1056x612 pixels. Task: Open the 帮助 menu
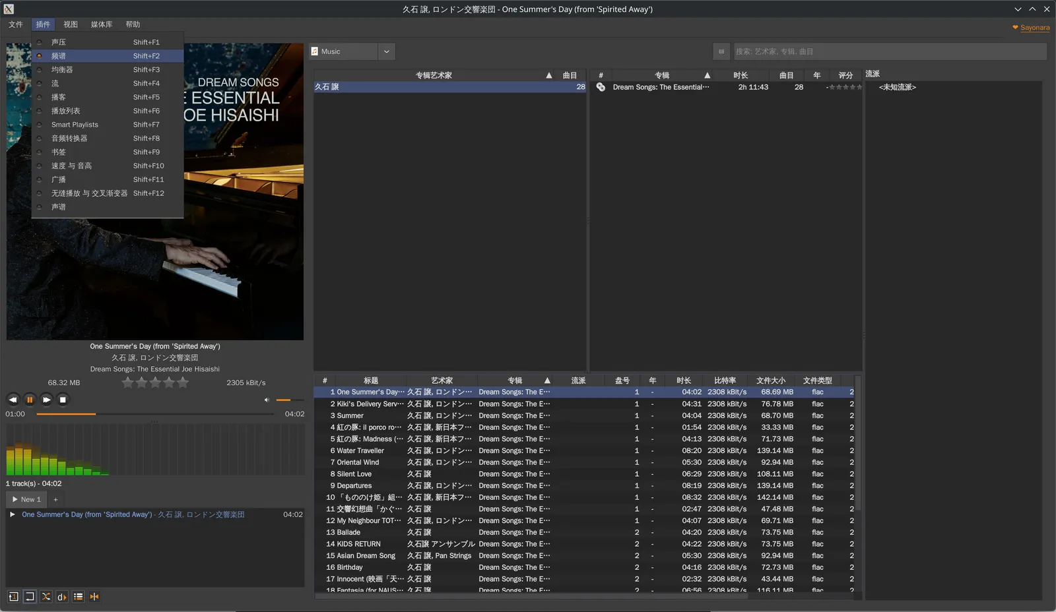[x=133, y=24]
